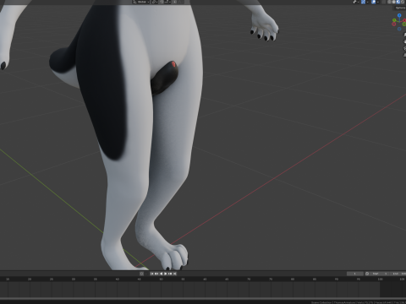
Task: Click filled green Y axis gizmo circle
Action: click(x=394, y=20)
